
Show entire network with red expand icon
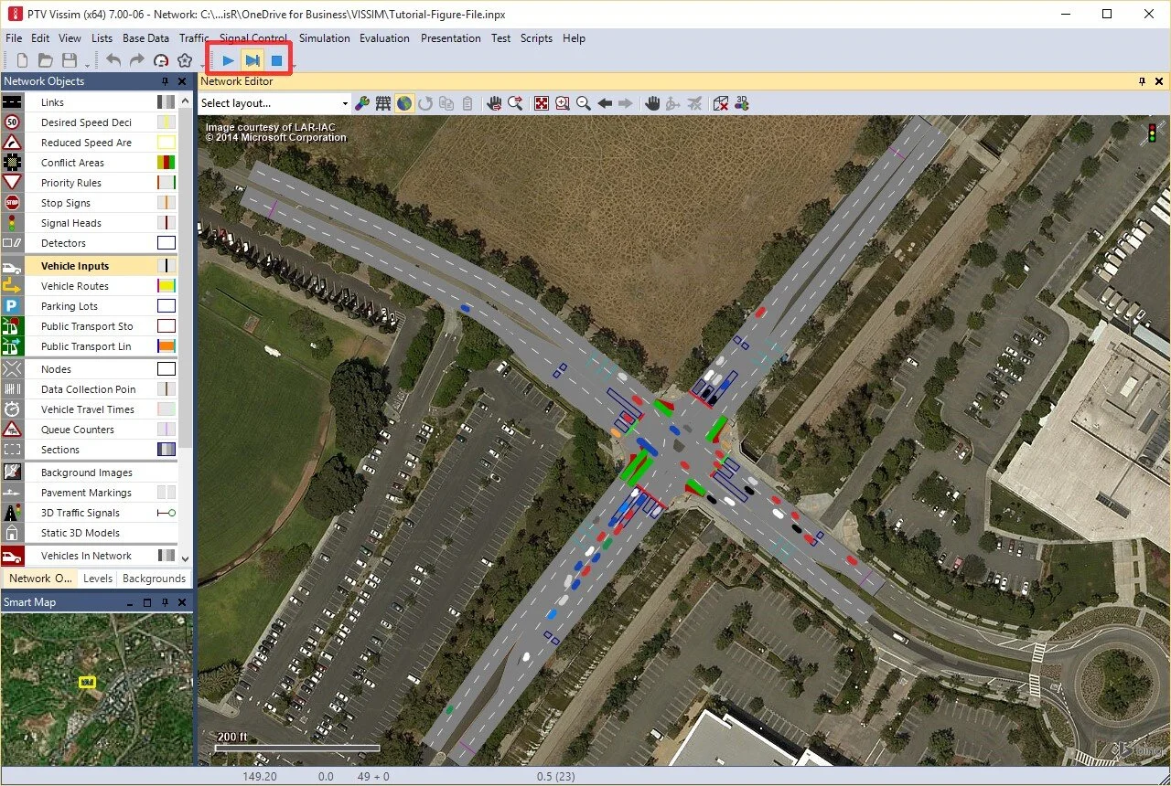[542, 103]
